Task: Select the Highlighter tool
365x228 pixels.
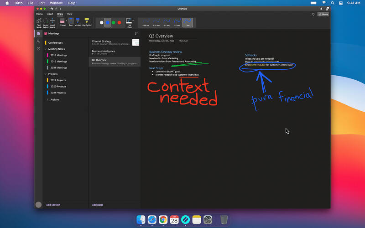Action: pos(87,22)
